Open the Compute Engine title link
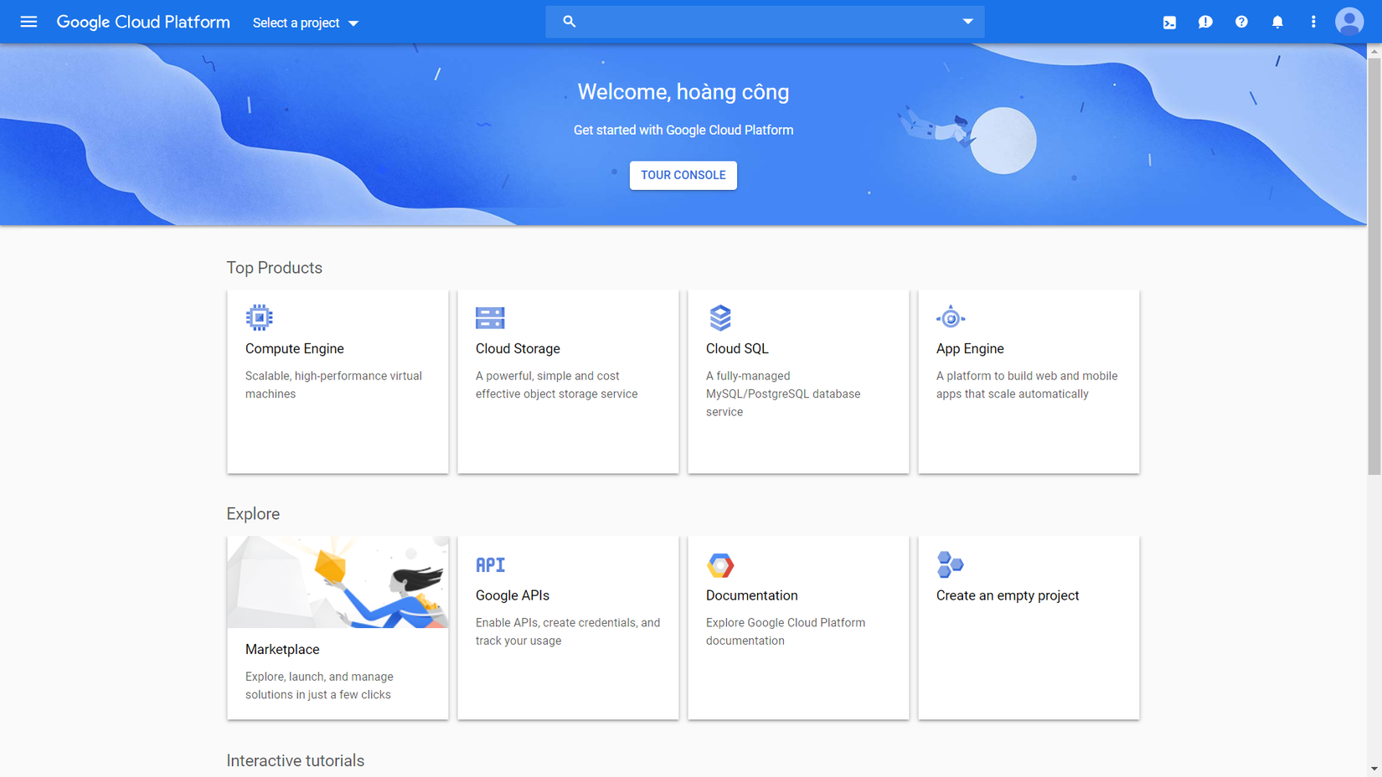Image resolution: width=1382 pixels, height=777 pixels. point(295,348)
